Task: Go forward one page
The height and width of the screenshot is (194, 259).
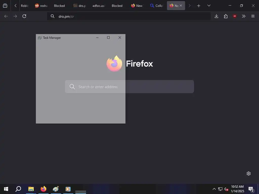Action: 15,16
